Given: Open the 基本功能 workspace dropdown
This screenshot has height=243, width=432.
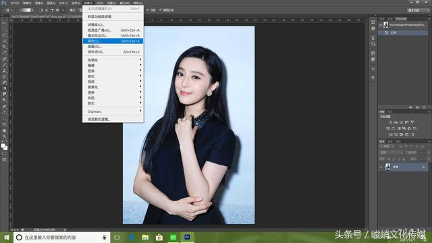Looking at the screenshot, I should pos(418,10).
